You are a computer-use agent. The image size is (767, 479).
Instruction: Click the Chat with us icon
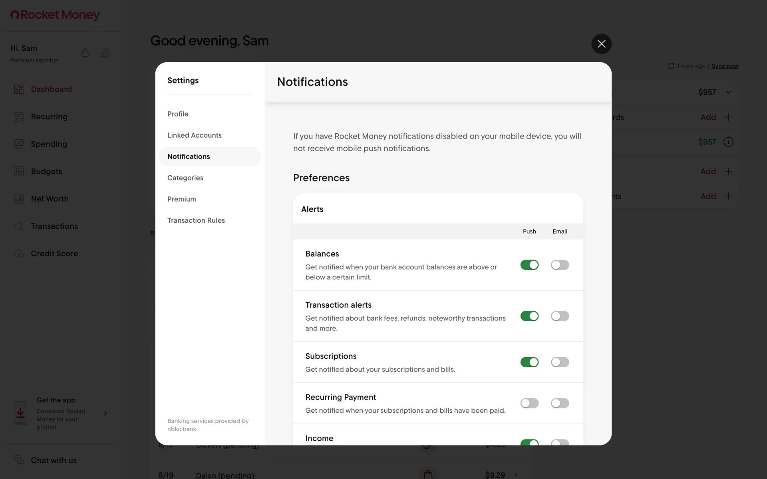19,460
